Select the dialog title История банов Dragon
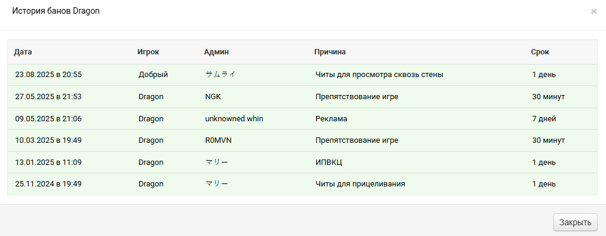Image resolution: width=606 pixels, height=236 pixels. coord(56,11)
